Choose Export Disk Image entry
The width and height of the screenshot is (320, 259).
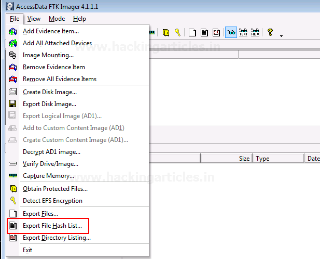click(x=78, y=104)
